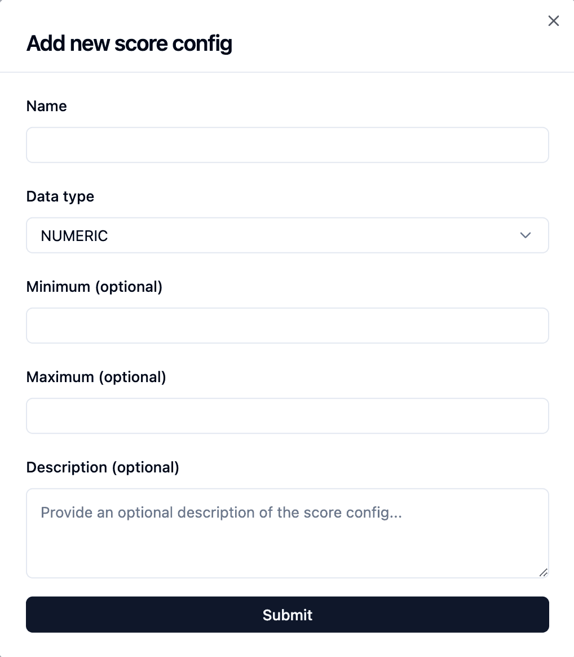
Task: Click the optional description placeholder text
Action: click(221, 513)
